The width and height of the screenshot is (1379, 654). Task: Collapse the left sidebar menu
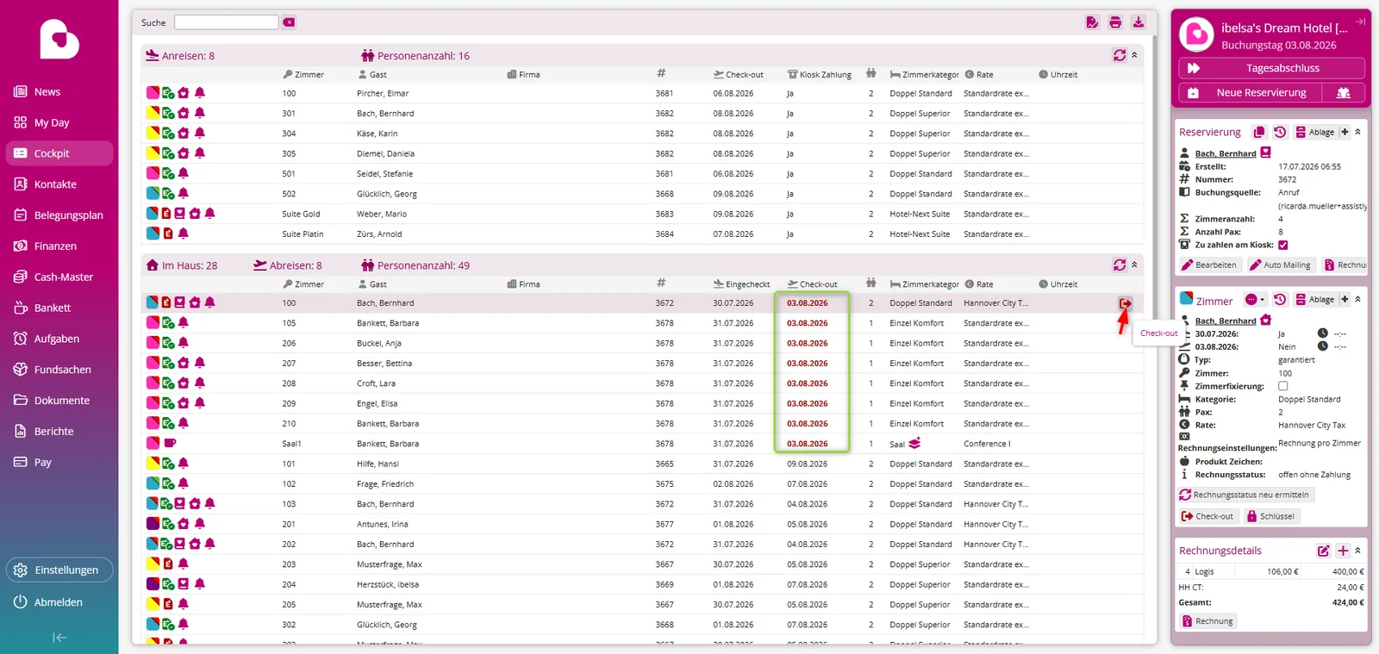pyautogui.click(x=59, y=638)
